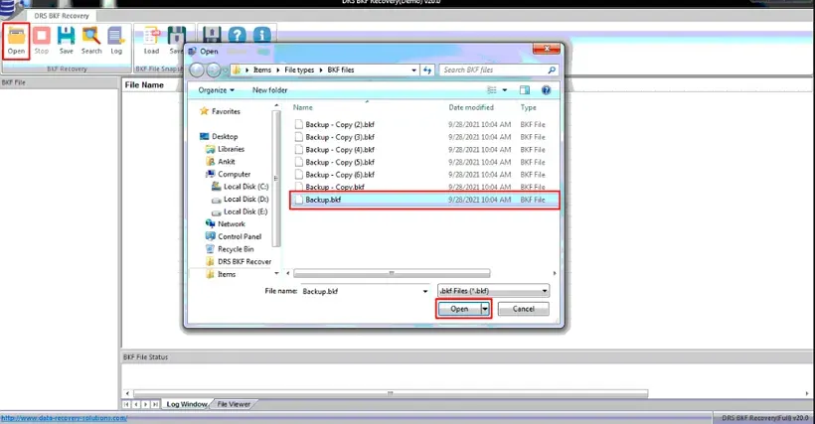Click the File types breadcrumb in address bar
The height and width of the screenshot is (424, 815).
coord(299,70)
